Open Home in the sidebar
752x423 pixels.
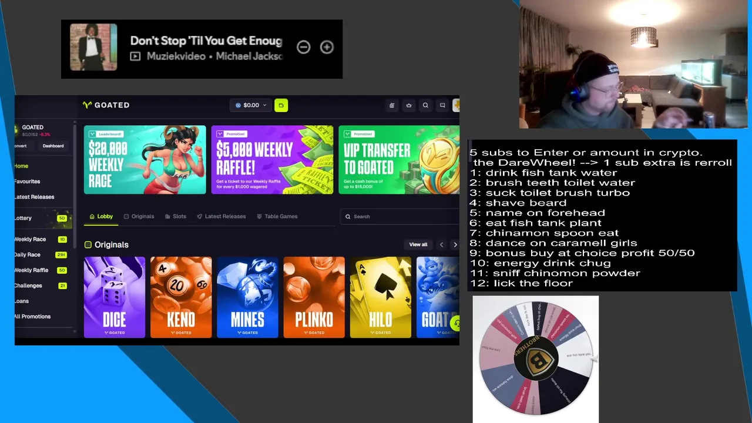pos(22,166)
